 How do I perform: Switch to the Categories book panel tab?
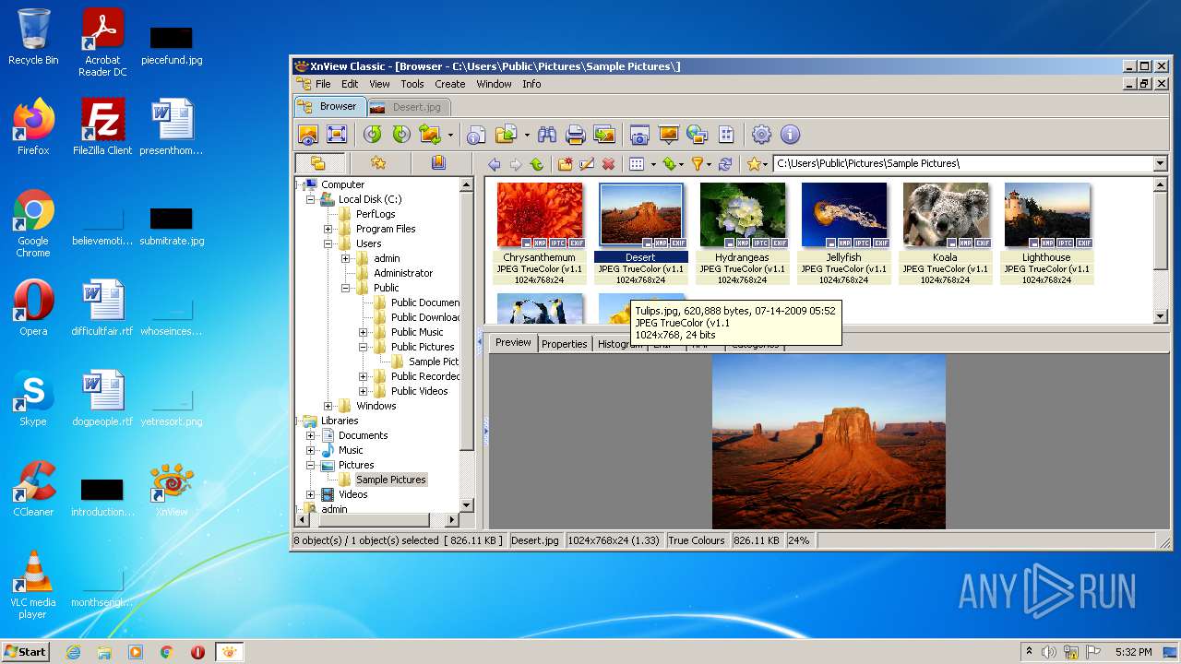(x=438, y=163)
